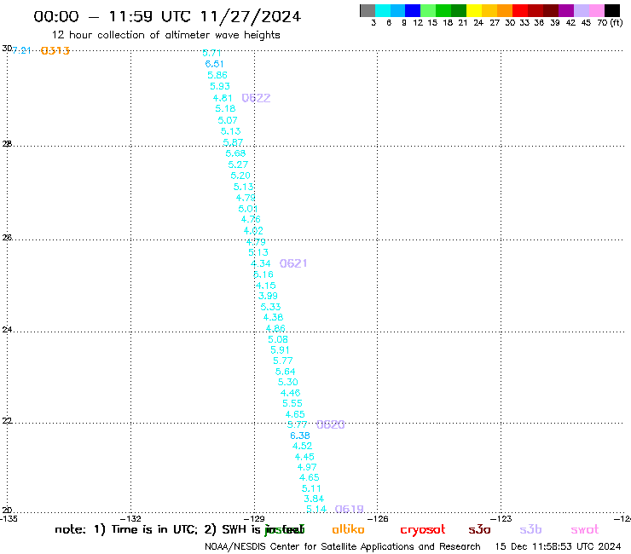Click the '-132' longitude axis label
This screenshot has width=631, height=554.
tap(132, 518)
